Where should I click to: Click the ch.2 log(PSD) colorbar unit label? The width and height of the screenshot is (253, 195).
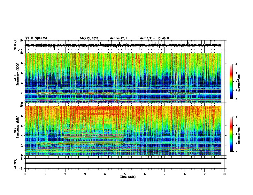tap(239, 136)
